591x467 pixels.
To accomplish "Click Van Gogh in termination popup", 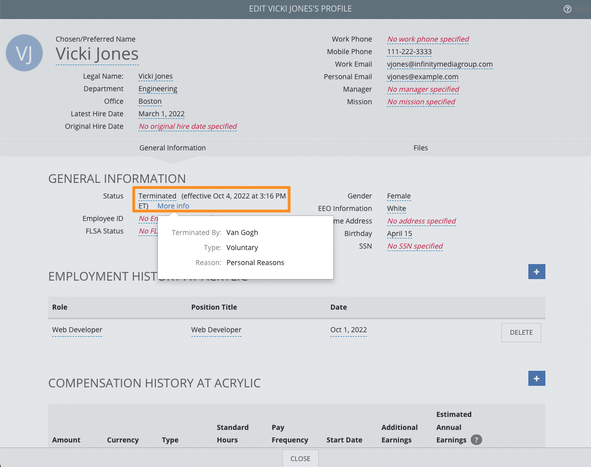I will coord(242,232).
